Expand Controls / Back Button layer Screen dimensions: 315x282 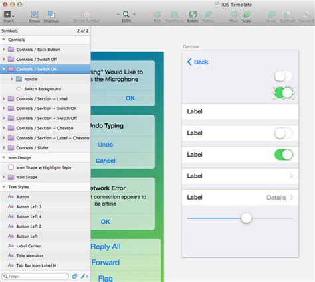3,49
